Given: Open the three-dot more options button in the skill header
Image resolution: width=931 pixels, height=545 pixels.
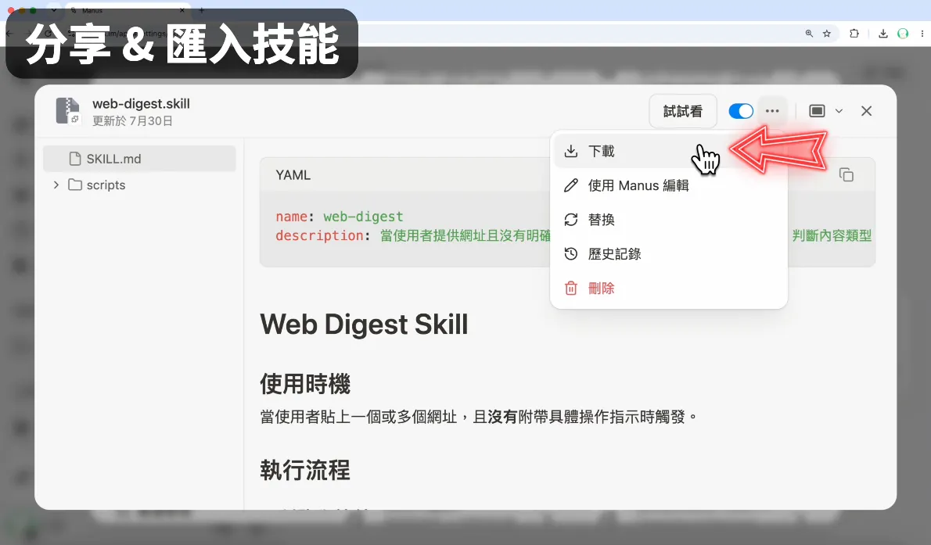Looking at the screenshot, I should pos(772,111).
